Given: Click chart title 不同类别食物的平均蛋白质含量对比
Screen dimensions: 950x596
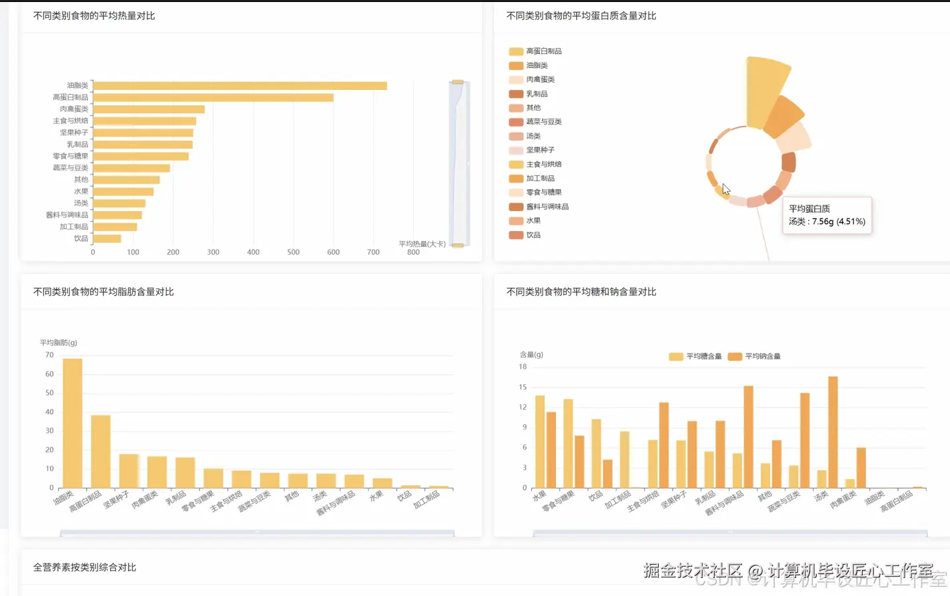Looking at the screenshot, I should click(x=581, y=15).
